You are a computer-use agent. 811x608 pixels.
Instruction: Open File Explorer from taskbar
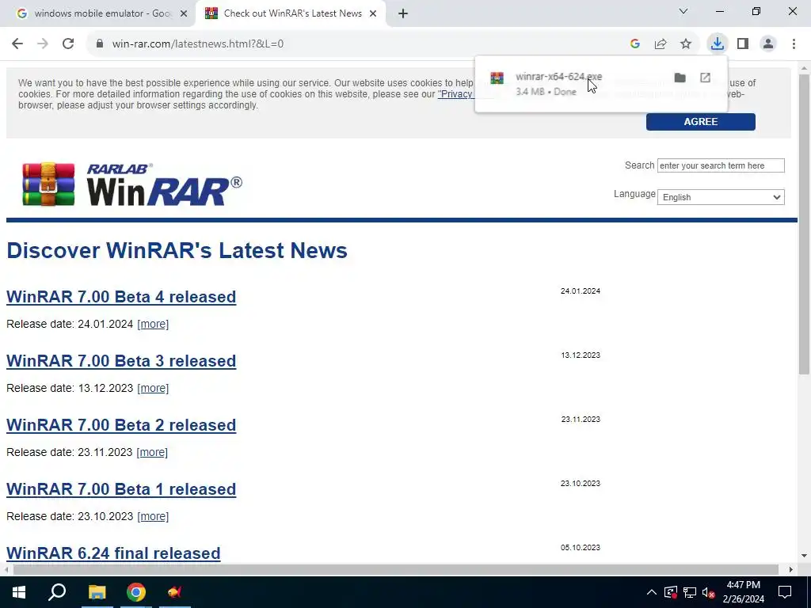tap(97, 592)
